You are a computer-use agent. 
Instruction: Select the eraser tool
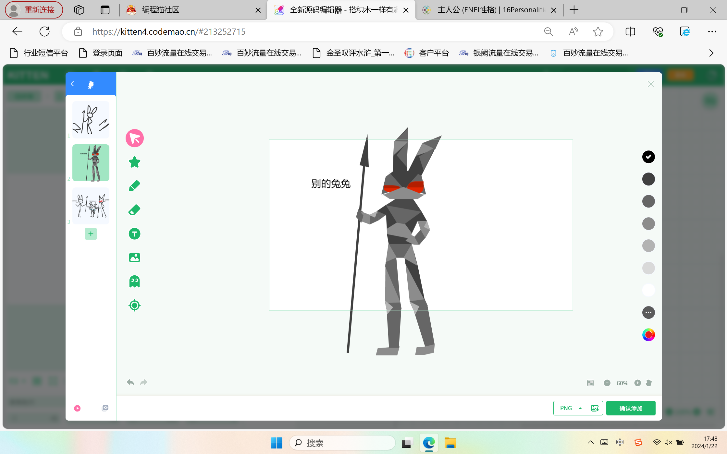click(x=135, y=210)
